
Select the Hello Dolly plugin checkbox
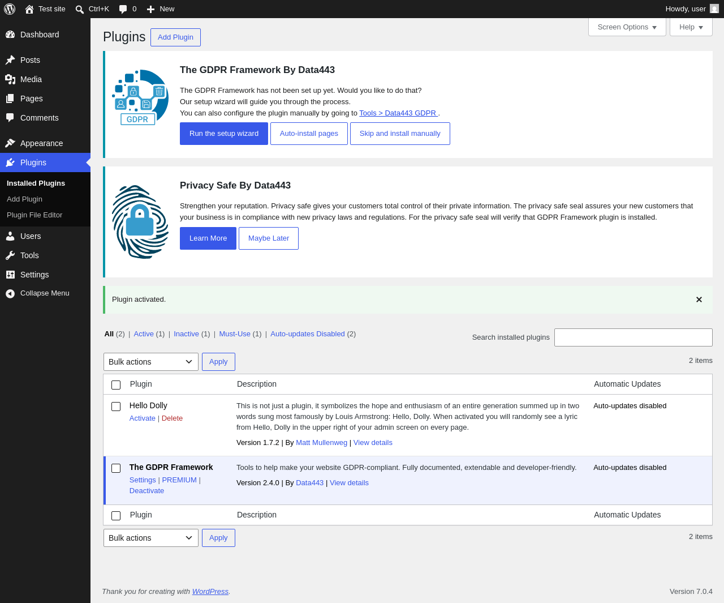(x=116, y=407)
